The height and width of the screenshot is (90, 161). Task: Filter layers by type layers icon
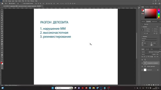pyautogui.click(x=154, y=52)
